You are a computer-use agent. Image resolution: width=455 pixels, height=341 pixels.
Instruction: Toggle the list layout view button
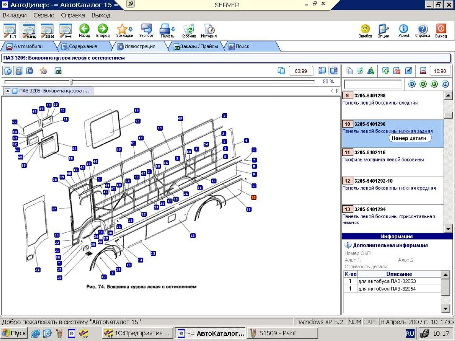tap(322, 71)
